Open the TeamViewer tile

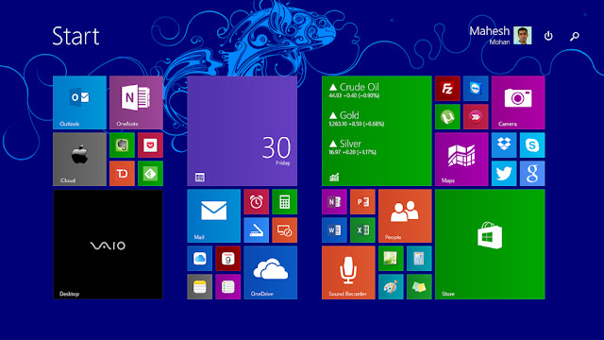coord(476,88)
